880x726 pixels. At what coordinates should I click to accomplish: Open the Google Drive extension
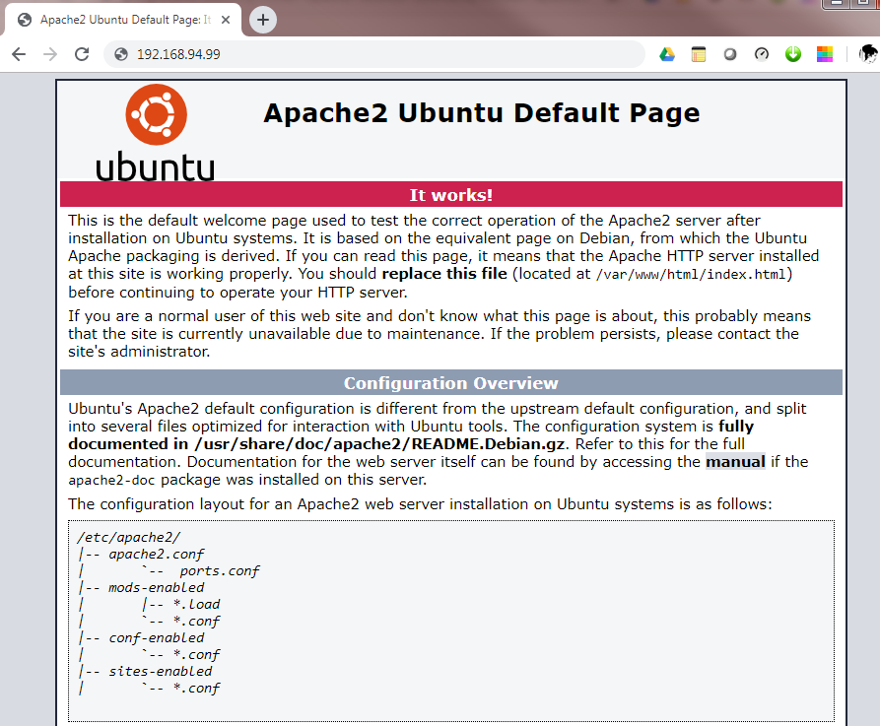[667, 54]
